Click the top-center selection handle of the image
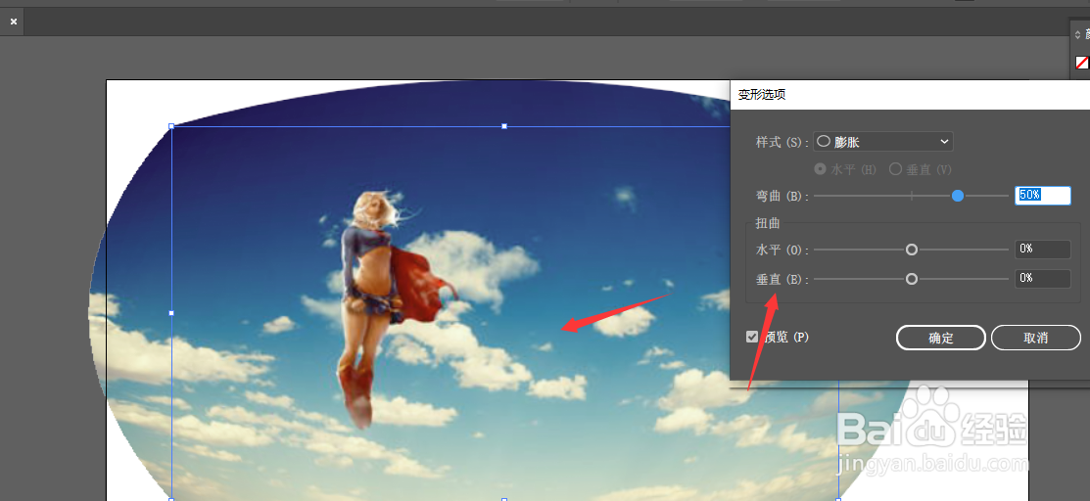Viewport: 1090px width, 501px height. coord(504,126)
